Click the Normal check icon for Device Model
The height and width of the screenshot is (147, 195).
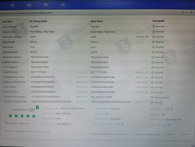154,26
